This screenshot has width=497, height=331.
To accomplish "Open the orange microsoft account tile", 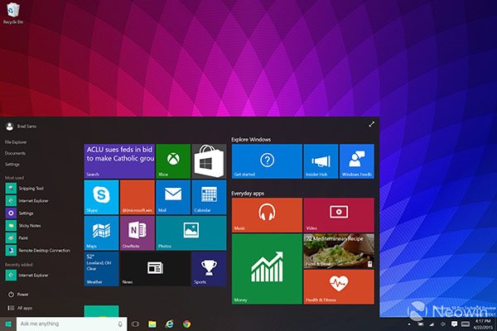I will (x=138, y=197).
